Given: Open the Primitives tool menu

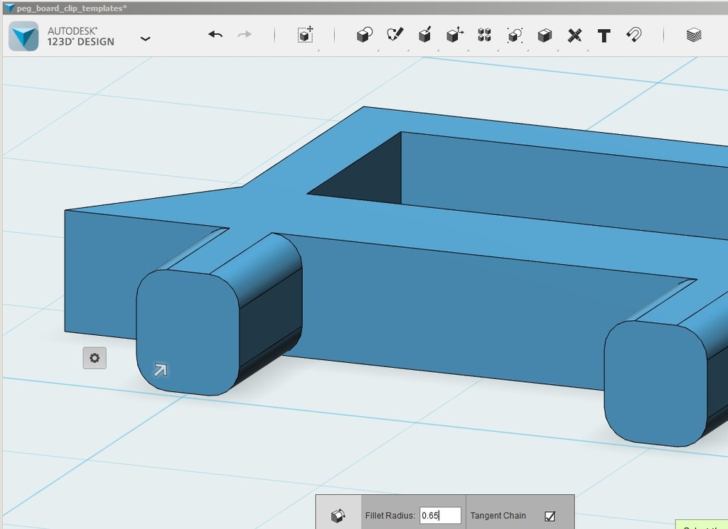Looking at the screenshot, I should point(365,36).
